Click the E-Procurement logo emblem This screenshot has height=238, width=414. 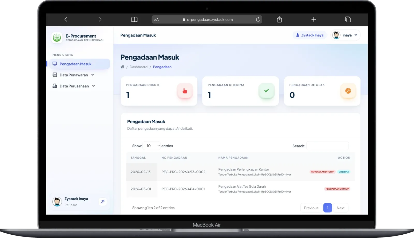click(x=57, y=38)
